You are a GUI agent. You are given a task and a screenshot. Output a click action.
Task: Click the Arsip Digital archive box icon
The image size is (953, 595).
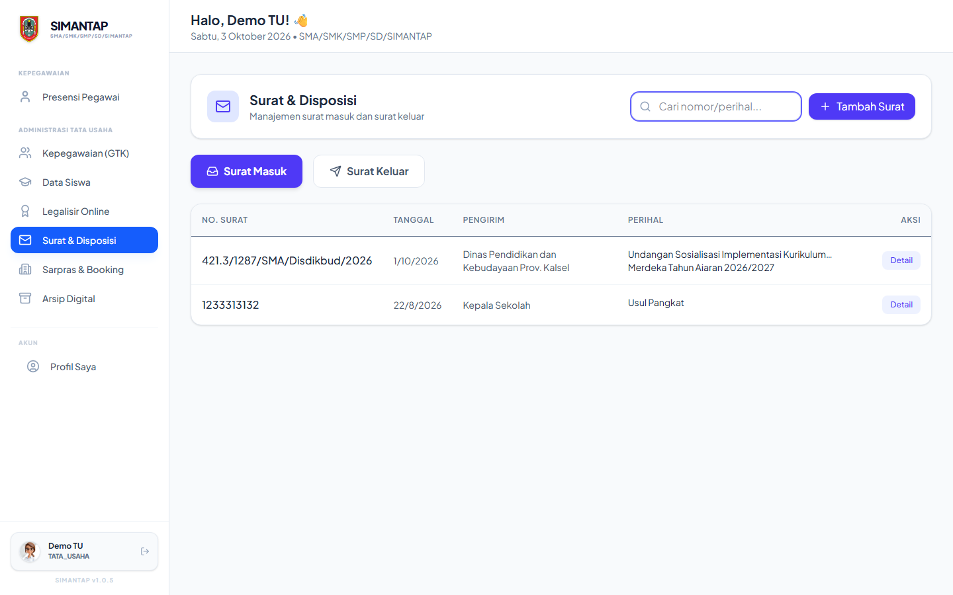pyautogui.click(x=25, y=299)
